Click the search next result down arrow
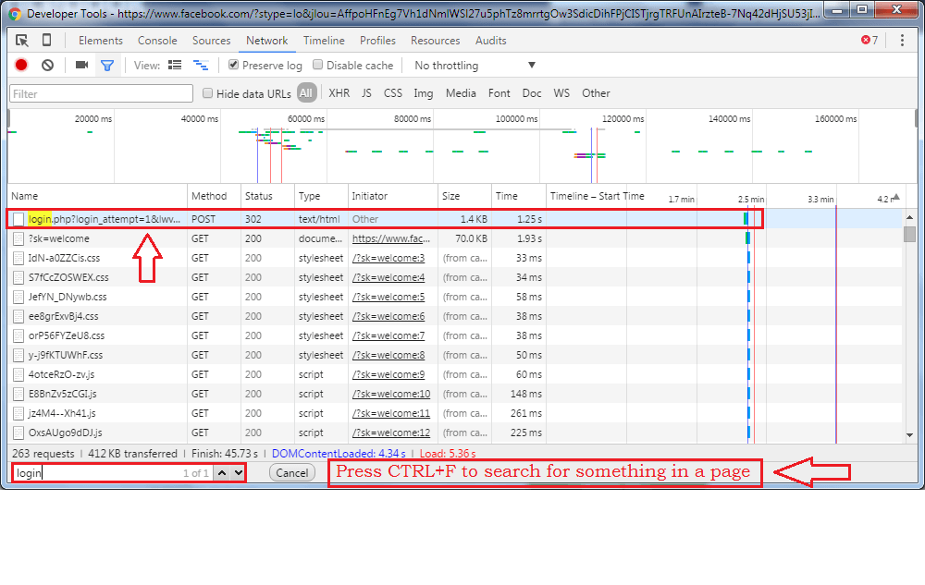Viewport: 925px width, 585px height. pyautogui.click(x=238, y=472)
